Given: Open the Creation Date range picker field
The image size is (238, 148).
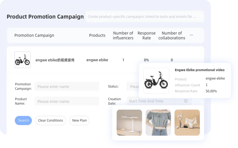Looking at the screenshot, I should pyautogui.click(x=159, y=101).
